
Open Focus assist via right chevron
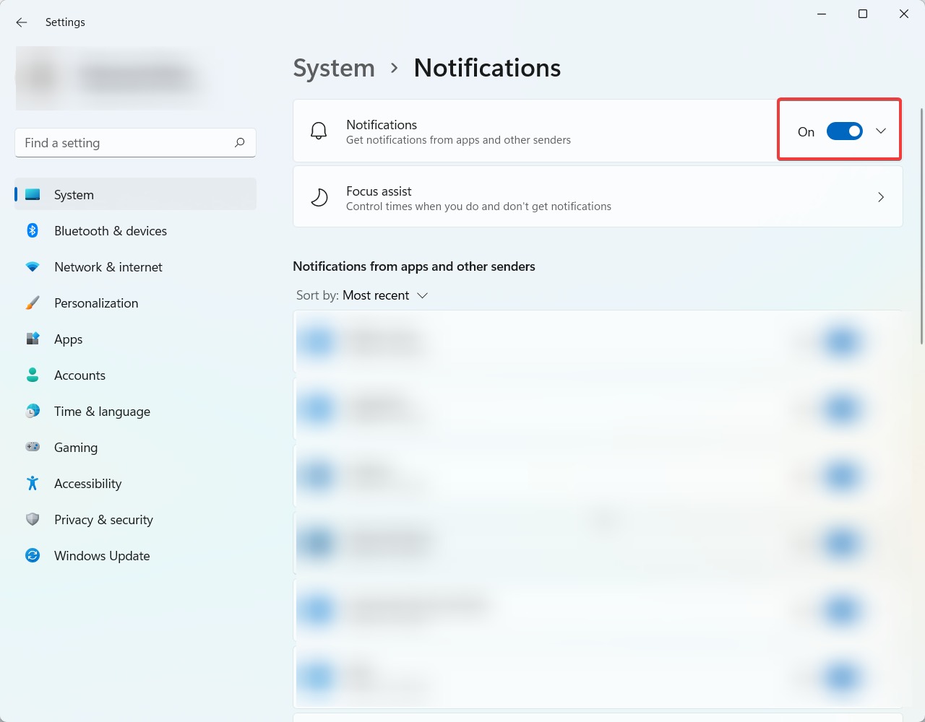pos(881,197)
